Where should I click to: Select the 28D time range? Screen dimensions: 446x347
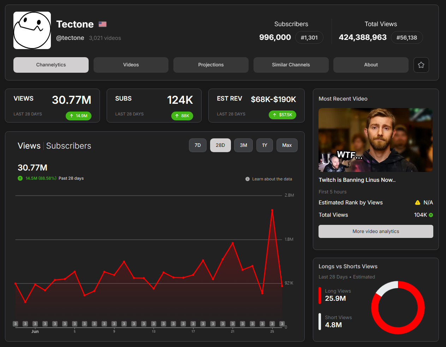[x=220, y=145]
